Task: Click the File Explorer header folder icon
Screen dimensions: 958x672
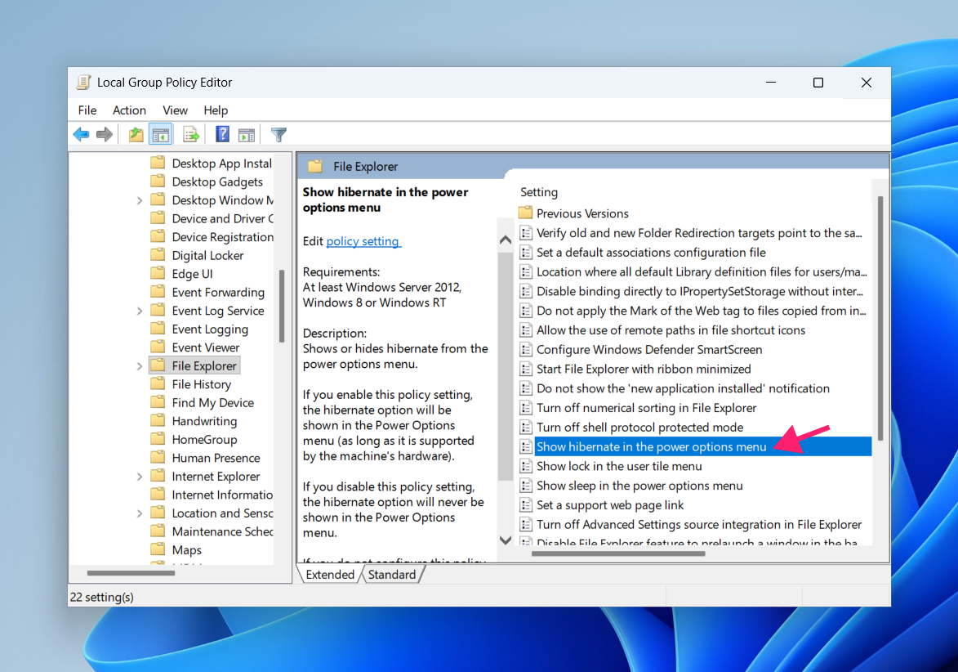Action: (315, 166)
